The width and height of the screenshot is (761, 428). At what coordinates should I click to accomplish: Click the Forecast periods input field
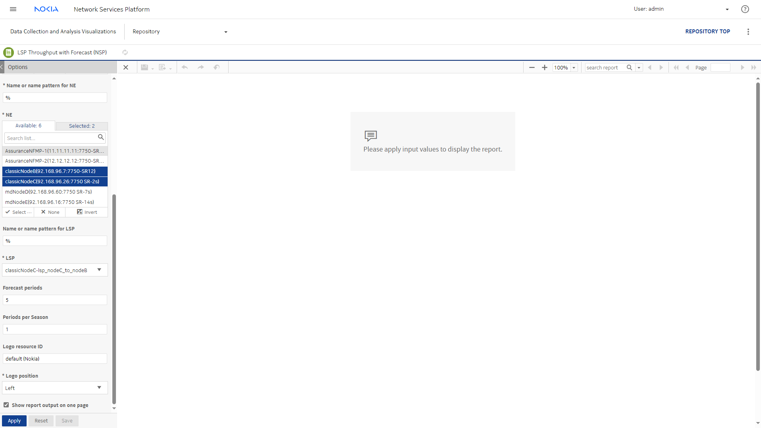pyautogui.click(x=55, y=300)
